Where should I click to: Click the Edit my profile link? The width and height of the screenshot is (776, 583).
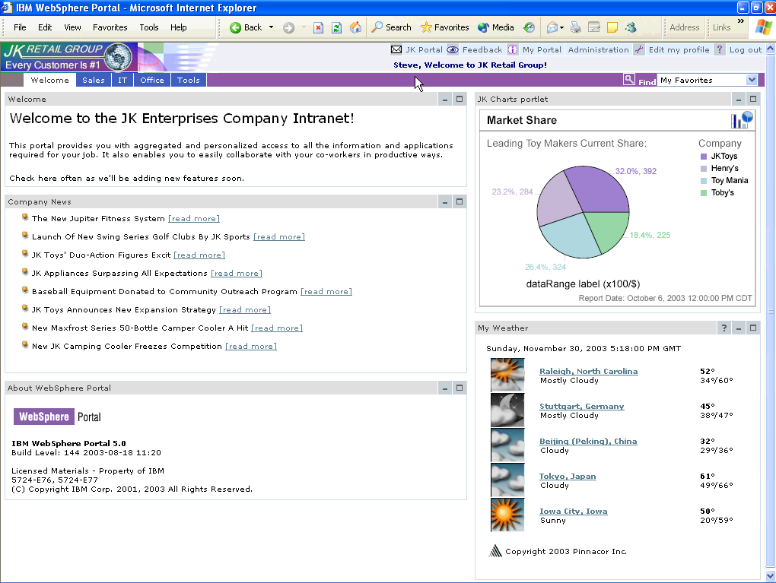point(679,49)
